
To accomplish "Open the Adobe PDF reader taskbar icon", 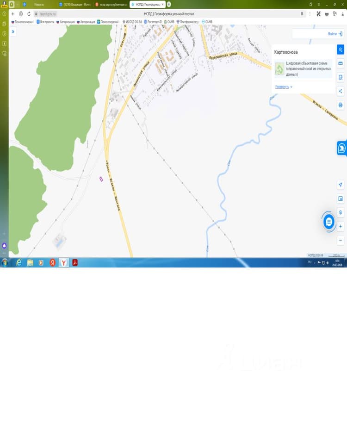I will tap(75, 263).
